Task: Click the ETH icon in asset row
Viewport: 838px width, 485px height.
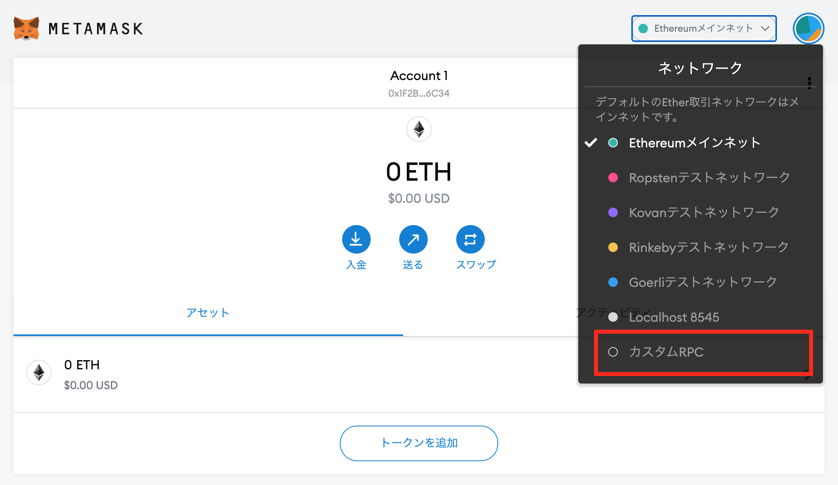Action: click(x=39, y=372)
